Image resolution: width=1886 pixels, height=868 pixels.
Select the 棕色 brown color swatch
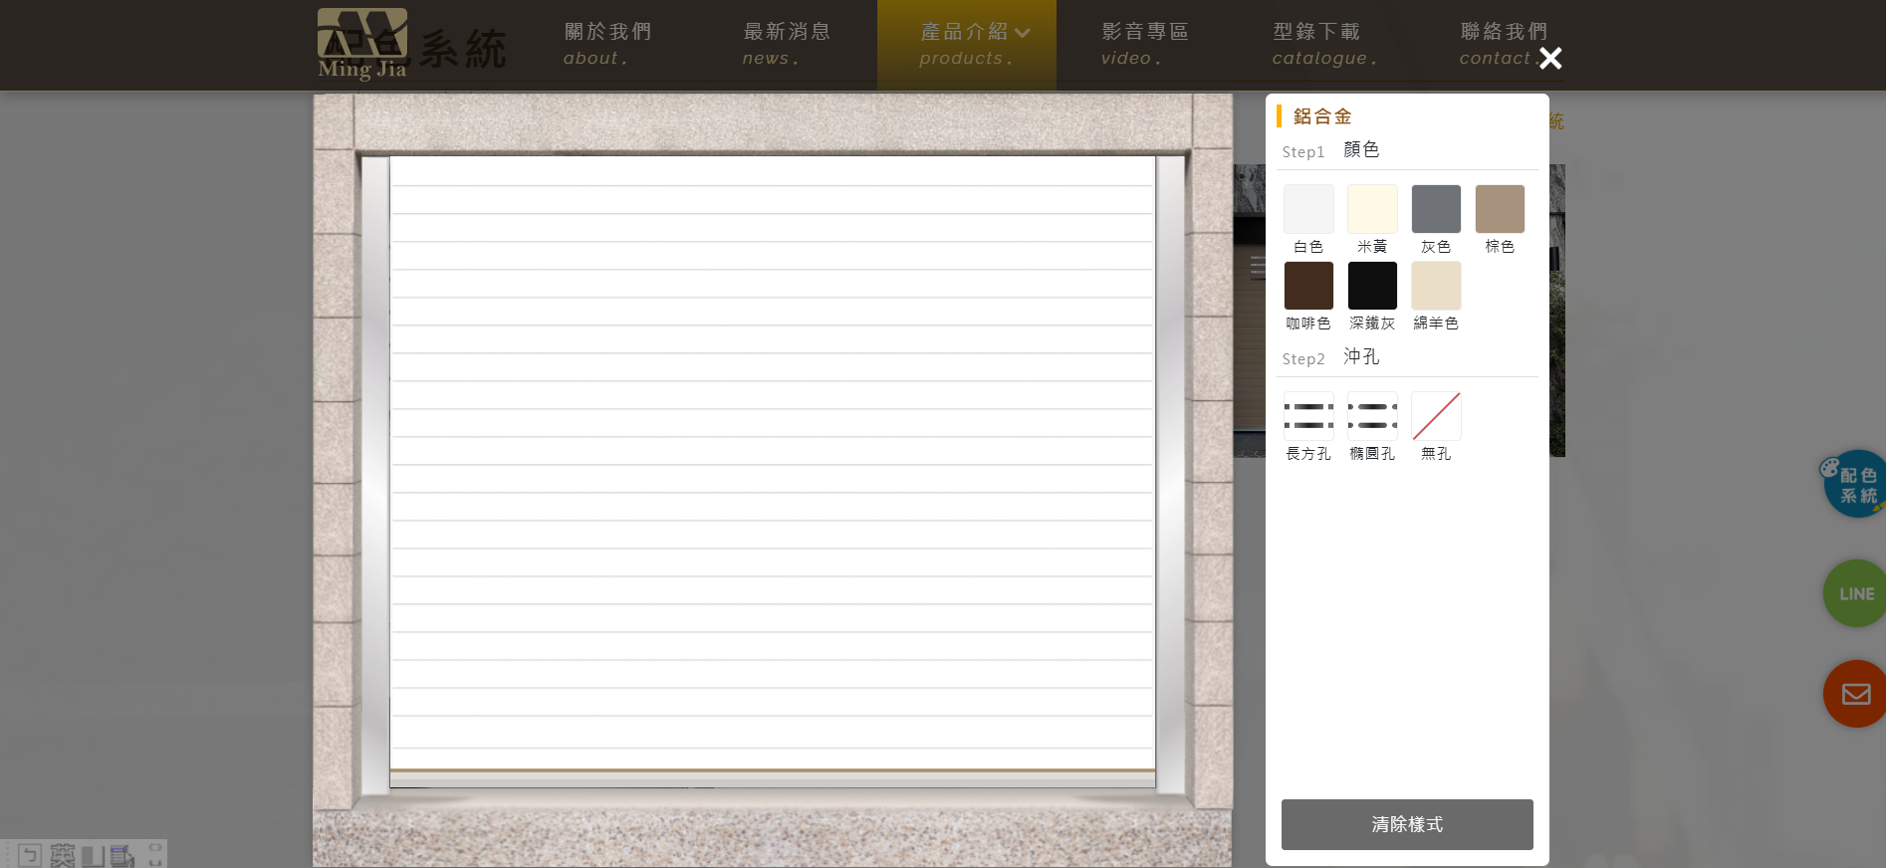click(x=1499, y=209)
